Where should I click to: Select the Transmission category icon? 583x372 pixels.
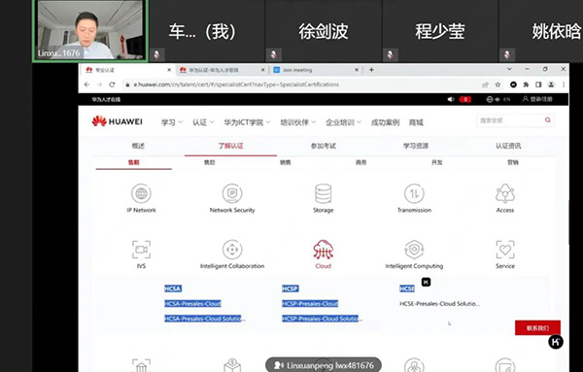414,193
